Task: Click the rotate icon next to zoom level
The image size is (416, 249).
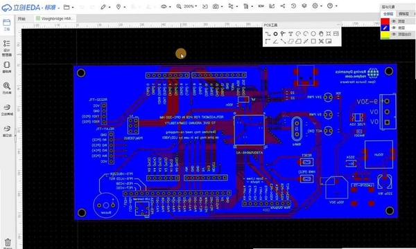Action: [205, 6]
